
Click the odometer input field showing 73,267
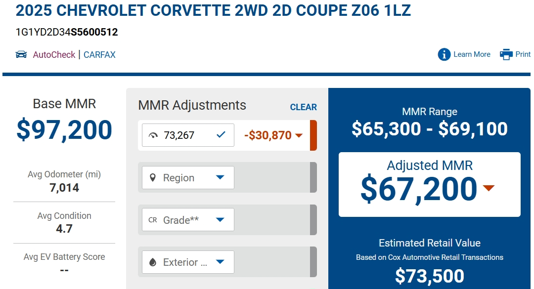click(188, 135)
